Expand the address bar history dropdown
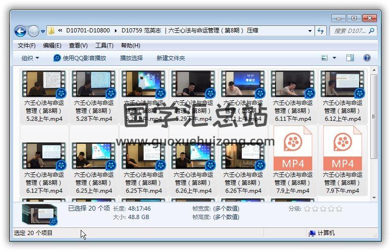The width and height of the screenshot is (391, 251). [x=310, y=31]
